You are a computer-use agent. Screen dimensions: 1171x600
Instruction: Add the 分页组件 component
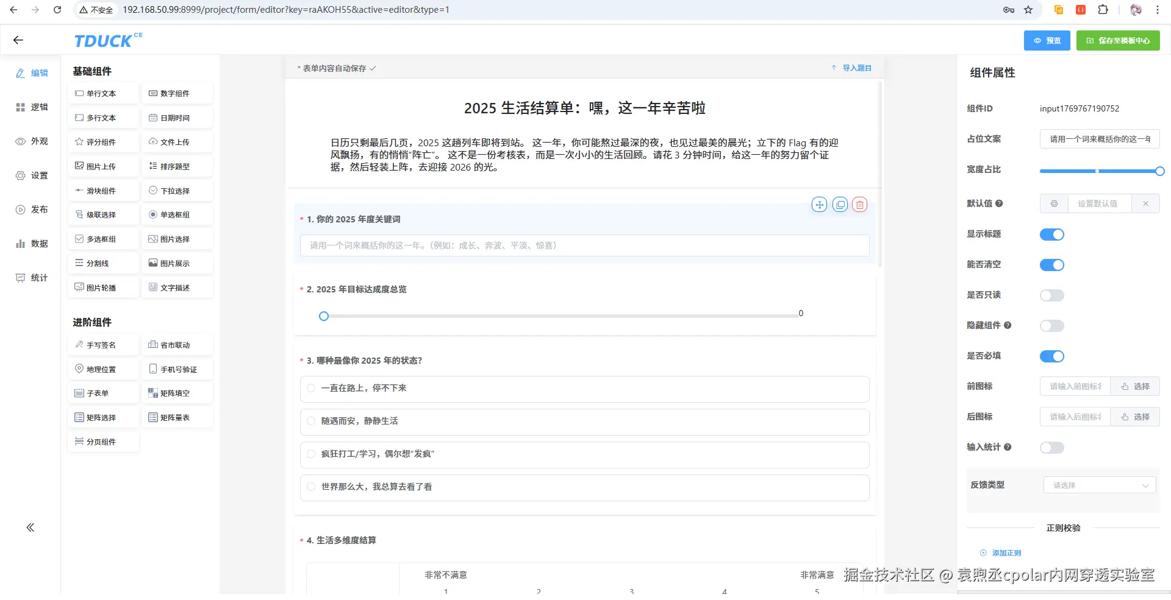[x=104, y=442]
